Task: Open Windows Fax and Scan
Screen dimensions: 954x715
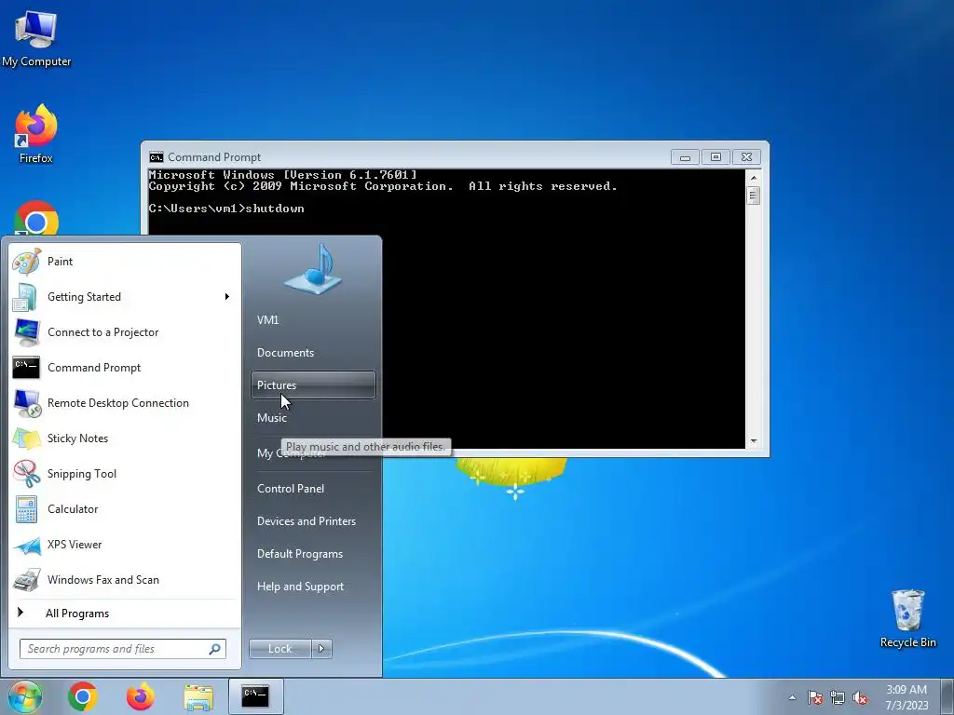Action: tap(125, 579)
